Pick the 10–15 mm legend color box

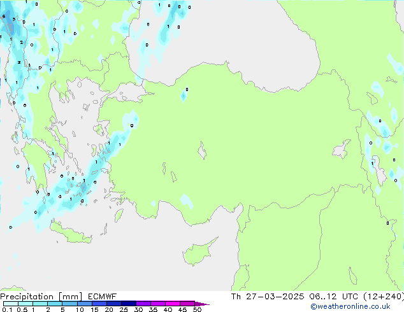tap(84, 304)
